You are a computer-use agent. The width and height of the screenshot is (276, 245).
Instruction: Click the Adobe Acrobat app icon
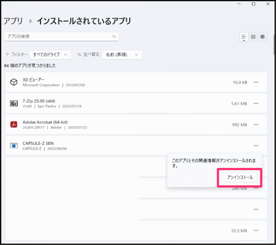coord(14,125)
